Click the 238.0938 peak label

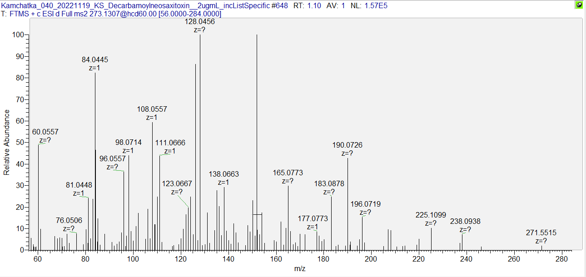point(465,222)
